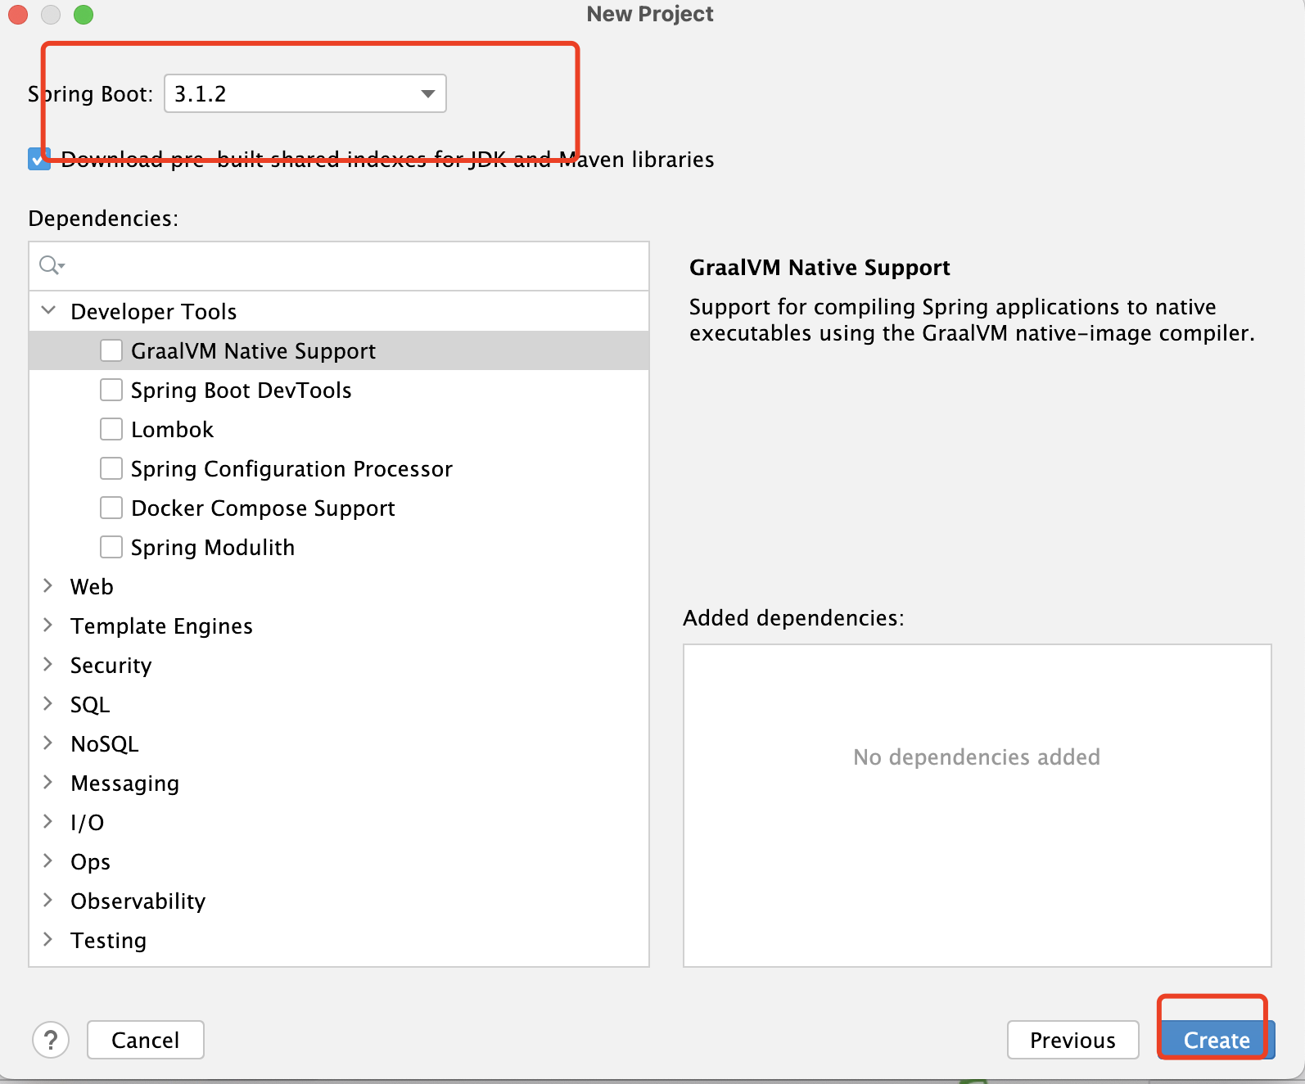Focus the dependencies search field
This screenshot has height=1084, width=1305.
coord(339,266)
